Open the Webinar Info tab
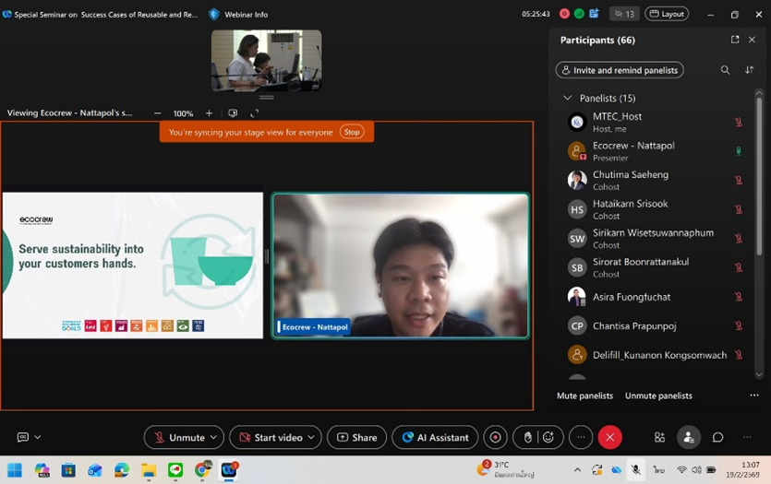 click(239, 14)
